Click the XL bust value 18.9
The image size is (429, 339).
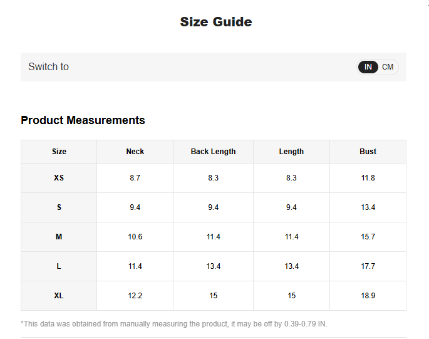pos(368,296)
